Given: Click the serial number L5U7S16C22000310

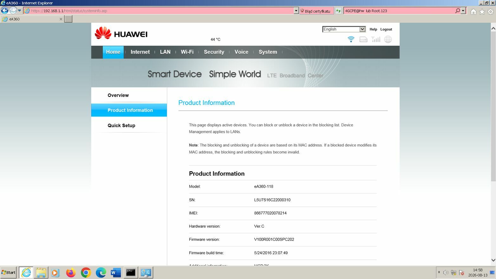Looking at the screenshot, I should 272,200.
